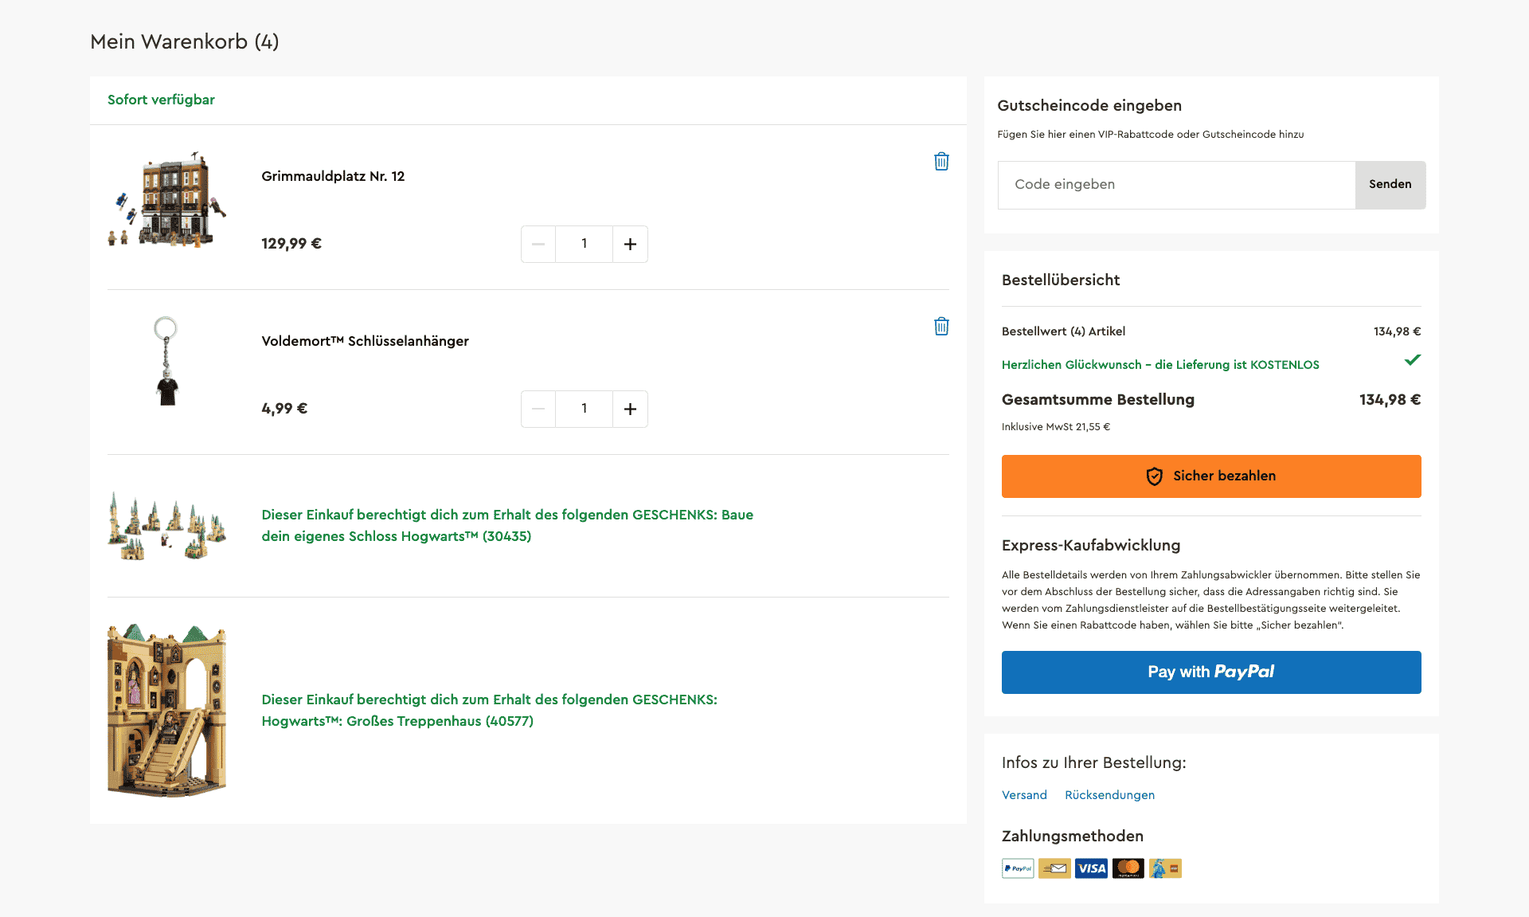Click the free delivery congratulation message
1529x917 pixels.
(1160, 365)
